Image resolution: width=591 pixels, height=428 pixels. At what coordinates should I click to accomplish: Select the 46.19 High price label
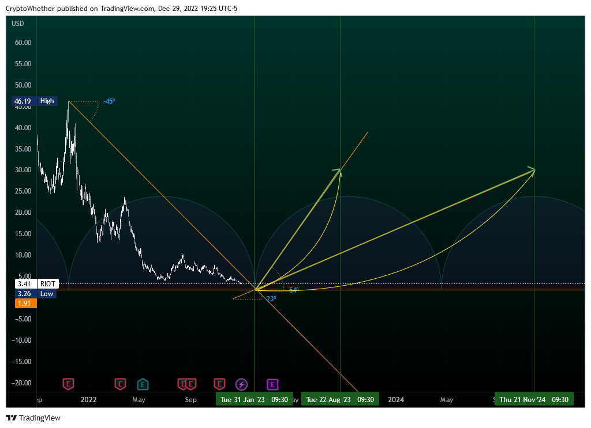(34, 101)
